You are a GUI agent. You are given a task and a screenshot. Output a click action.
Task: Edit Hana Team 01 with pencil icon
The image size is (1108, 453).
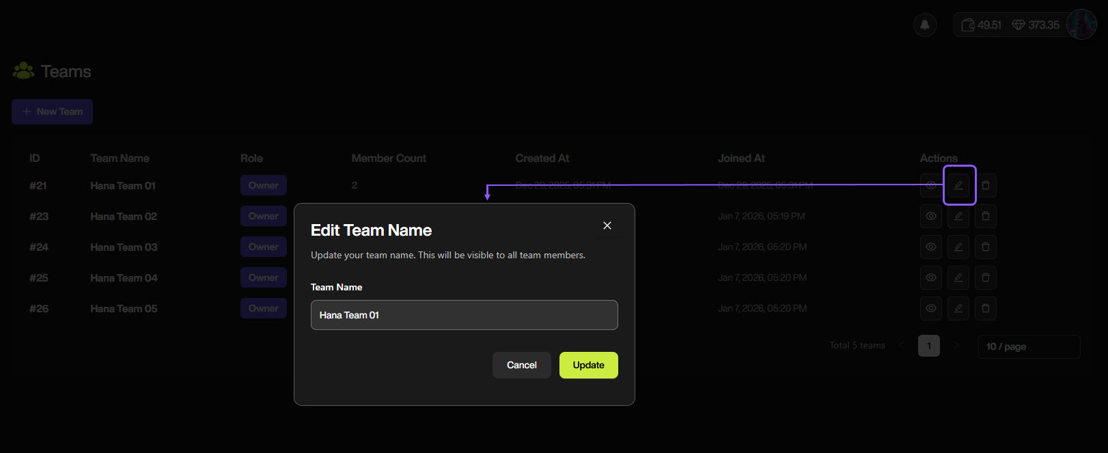(958, 185)
